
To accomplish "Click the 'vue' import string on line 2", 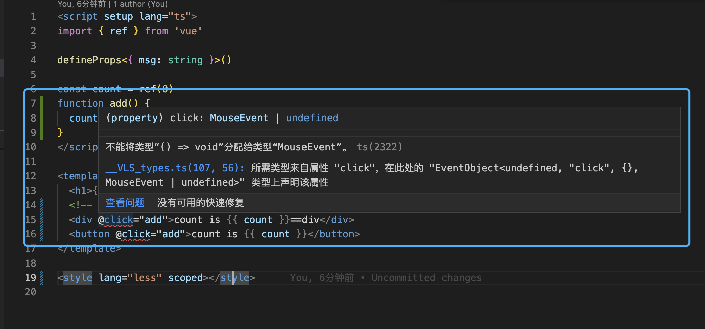I will [188, 31].
